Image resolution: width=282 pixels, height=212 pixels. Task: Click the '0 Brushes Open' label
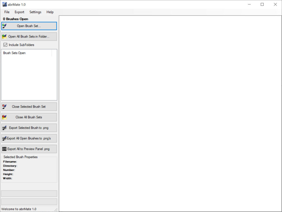[x=15, y=19]
